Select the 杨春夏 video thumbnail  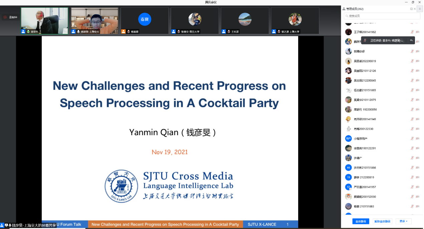(145, 21)
